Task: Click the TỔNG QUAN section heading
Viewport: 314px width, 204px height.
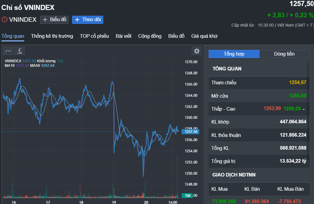Action: [x=227, y=69]
